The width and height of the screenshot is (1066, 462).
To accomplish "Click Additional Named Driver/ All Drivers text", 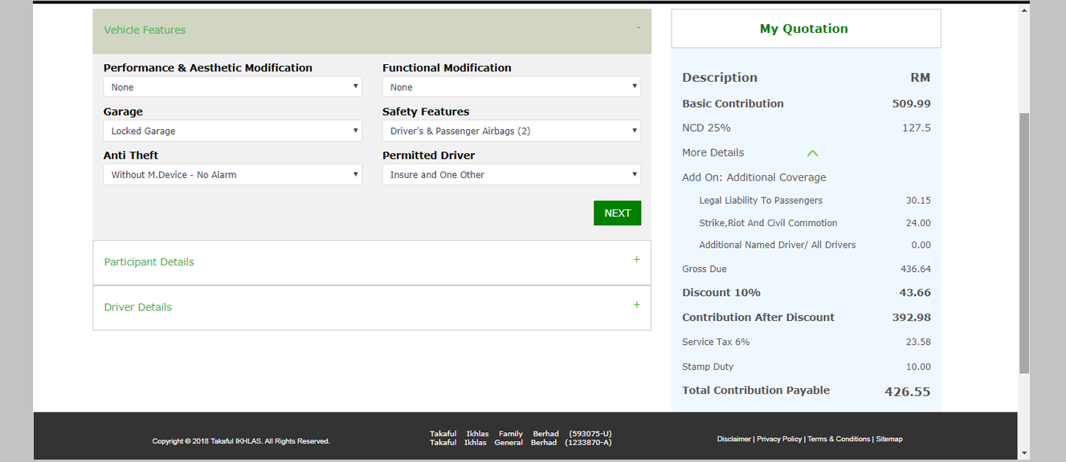I will 777,245.
